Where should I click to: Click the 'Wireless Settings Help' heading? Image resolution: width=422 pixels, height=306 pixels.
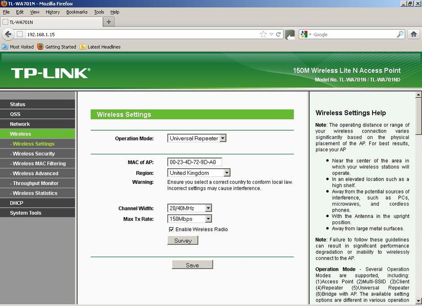351,113
